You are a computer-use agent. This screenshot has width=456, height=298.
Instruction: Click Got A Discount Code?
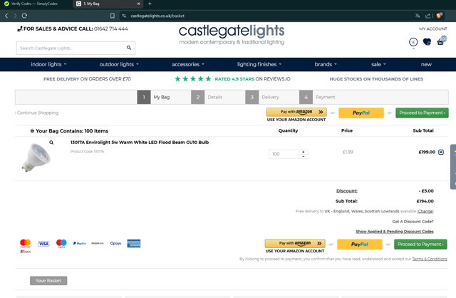[x=413, y=222]
